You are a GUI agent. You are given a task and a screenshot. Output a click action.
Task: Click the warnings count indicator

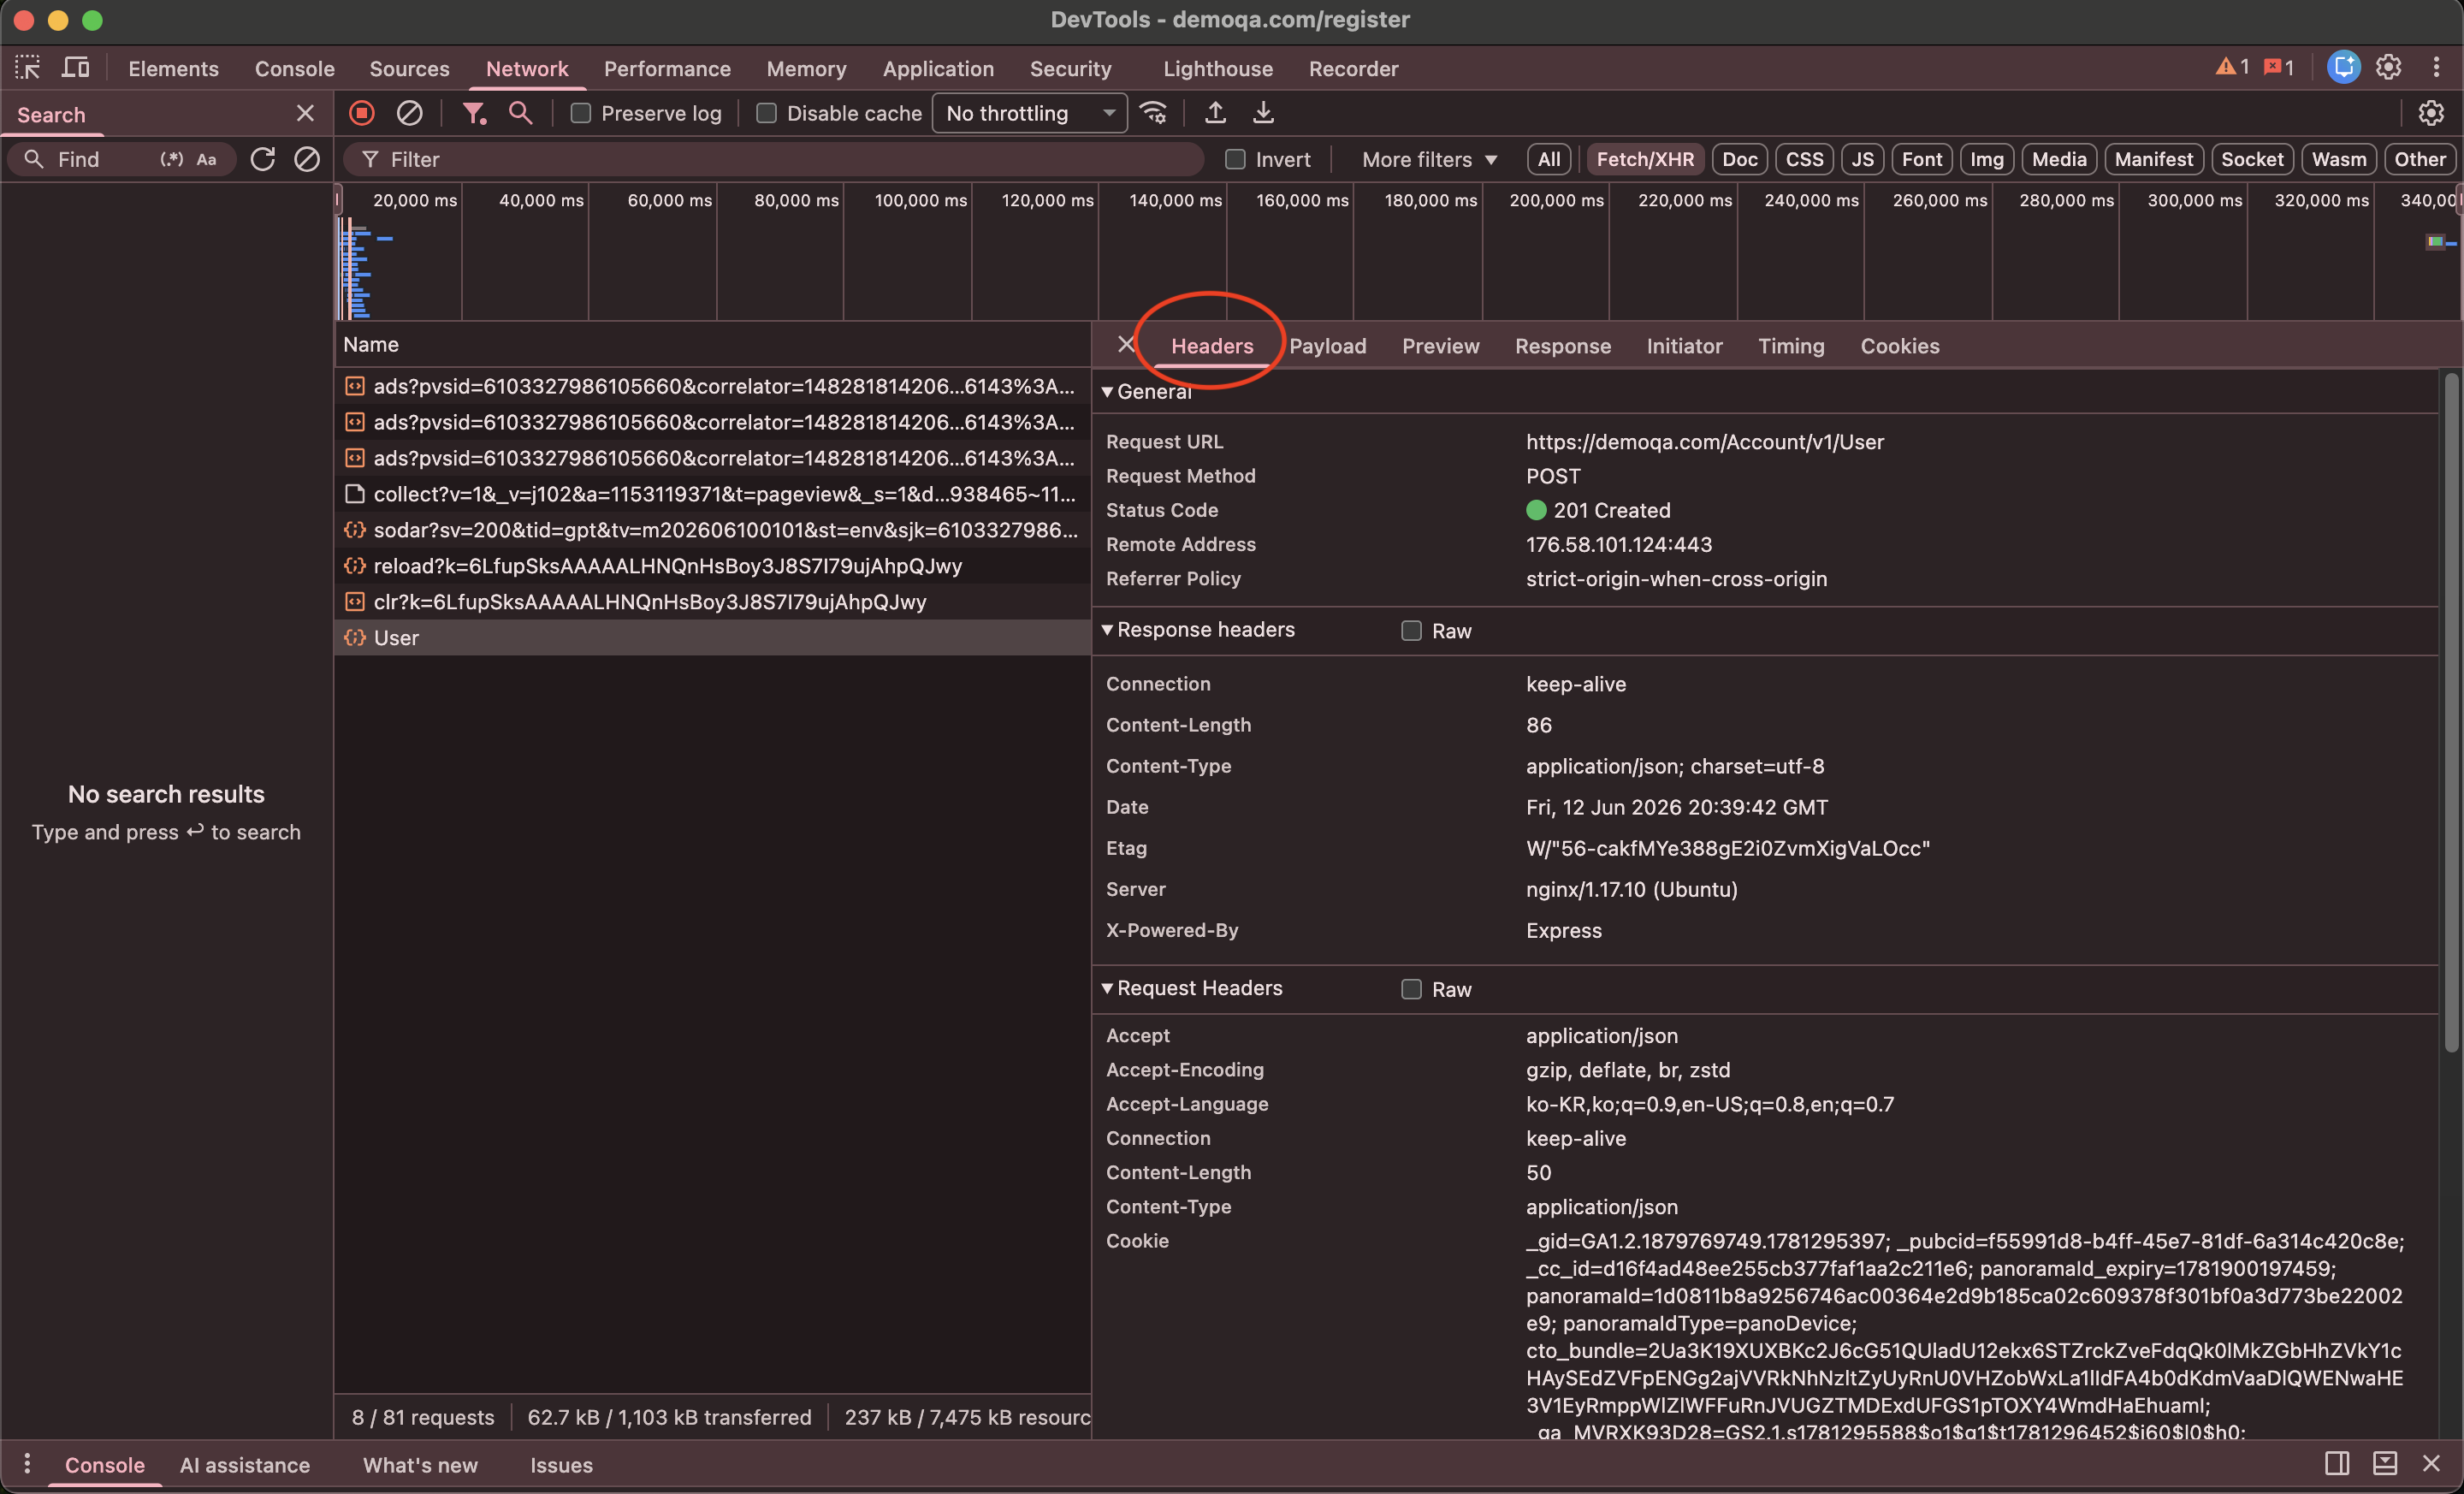tap(2232, 67)
